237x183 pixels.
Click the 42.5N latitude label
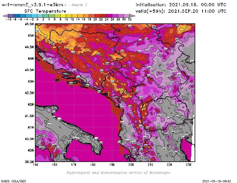(29, 93)
